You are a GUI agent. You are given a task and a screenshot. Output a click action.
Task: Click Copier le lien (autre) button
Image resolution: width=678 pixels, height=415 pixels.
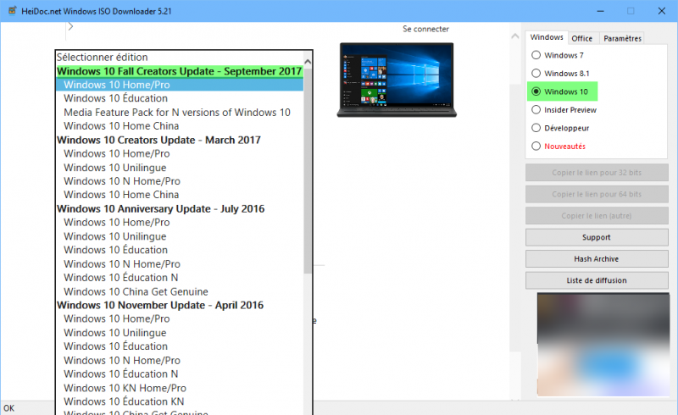click(597, 216)
